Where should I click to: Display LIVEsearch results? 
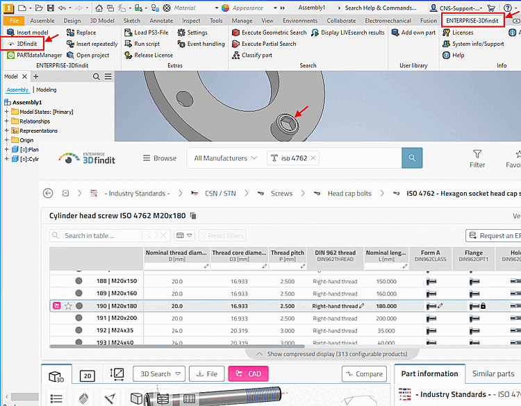pyautogui.click(x=347, y=32)
